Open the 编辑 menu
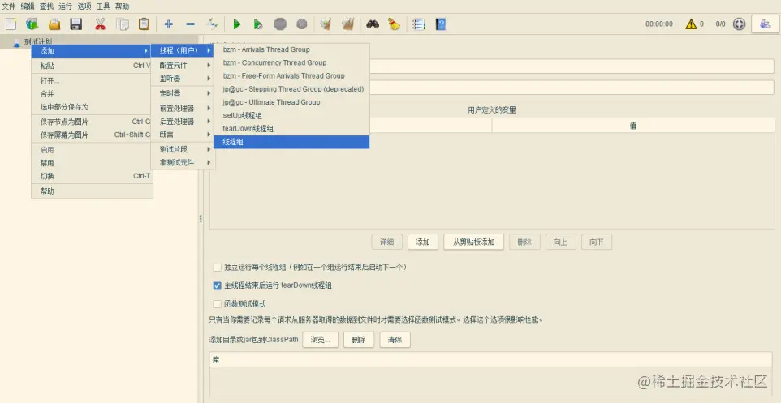This screenshot has height=403, width=781. pyautogui.click(x=28, y=6)
